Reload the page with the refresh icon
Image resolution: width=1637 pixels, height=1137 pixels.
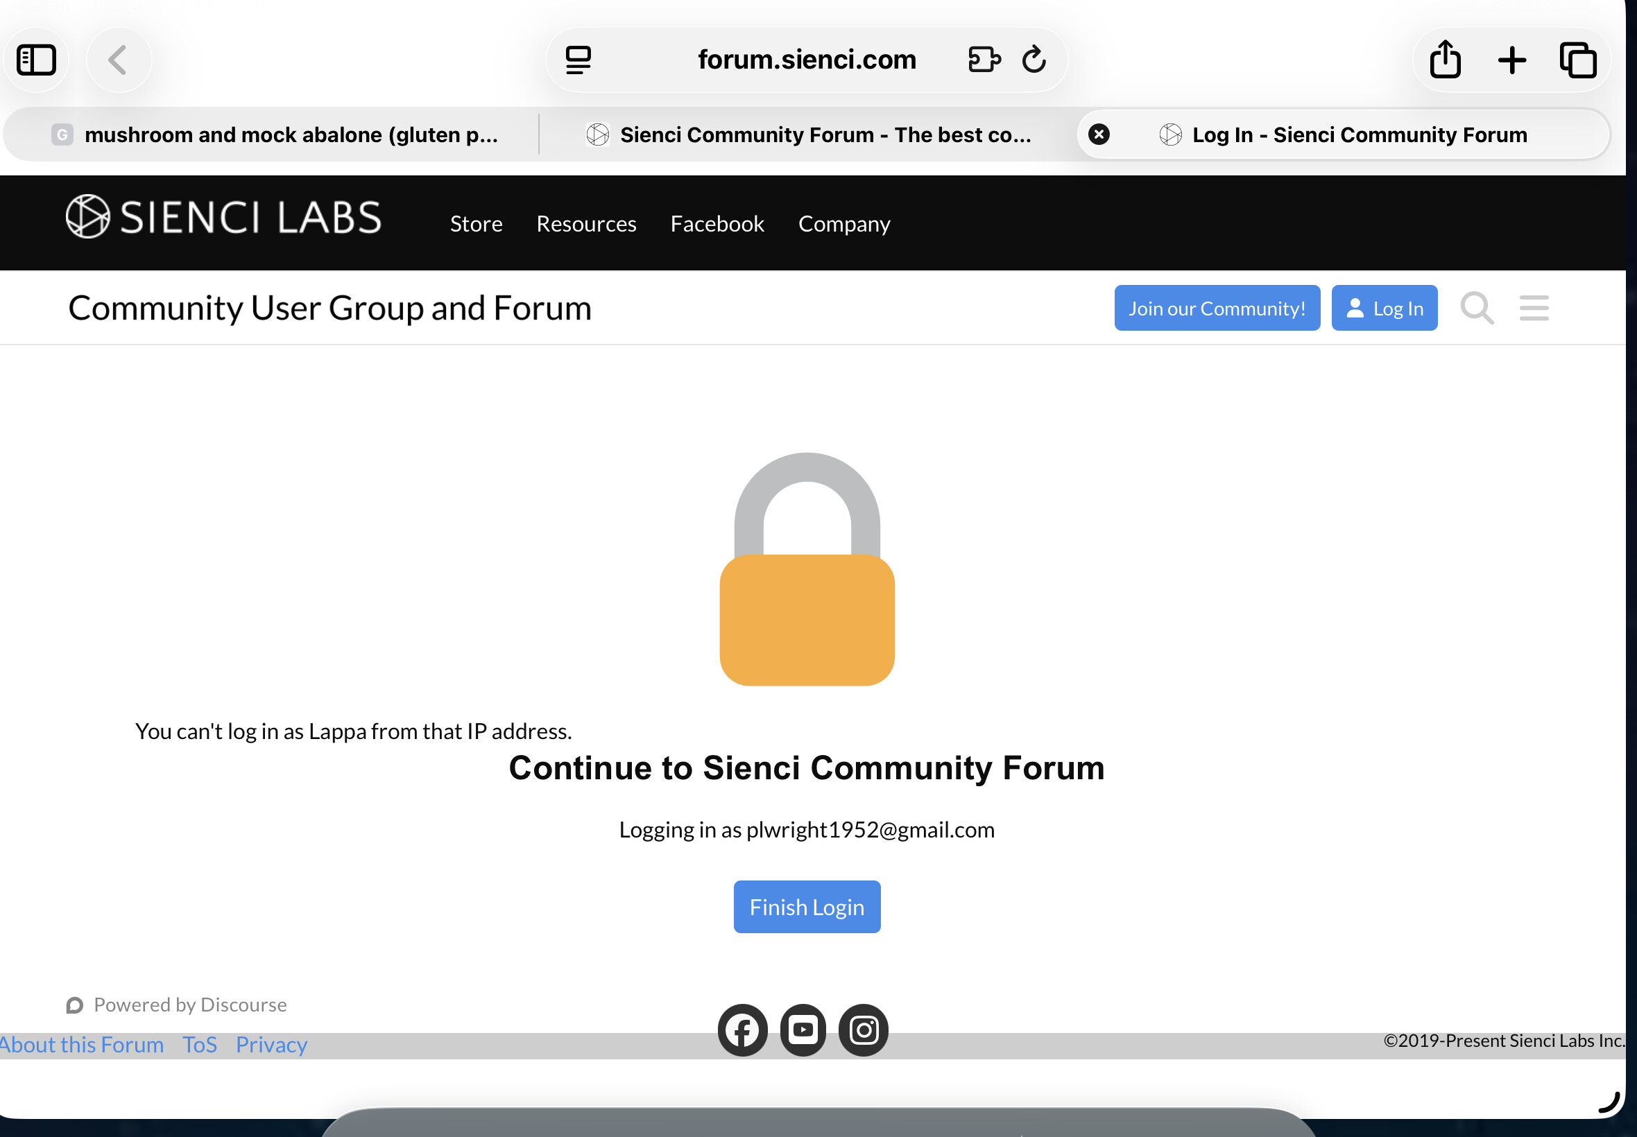coord(1034,60)
